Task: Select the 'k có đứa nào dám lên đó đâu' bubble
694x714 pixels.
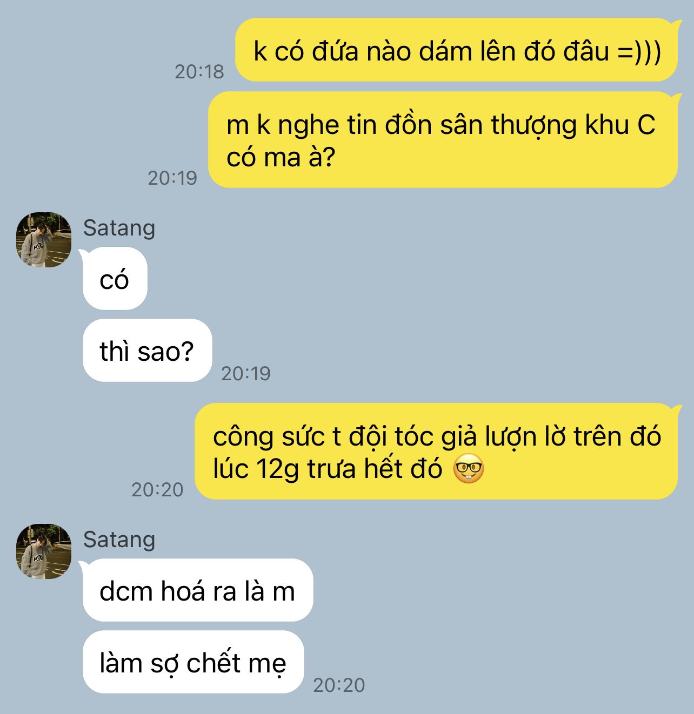Action: click(456, 50)
